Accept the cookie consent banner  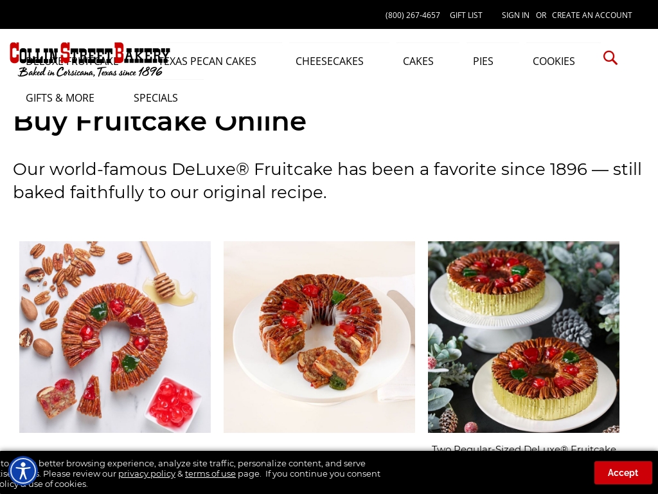(x=623, y=473)
